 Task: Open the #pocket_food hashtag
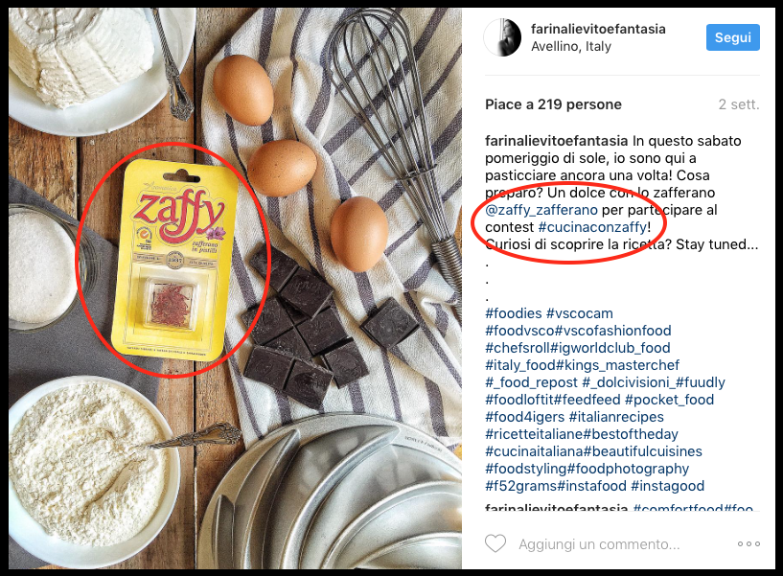pos(669,400)
